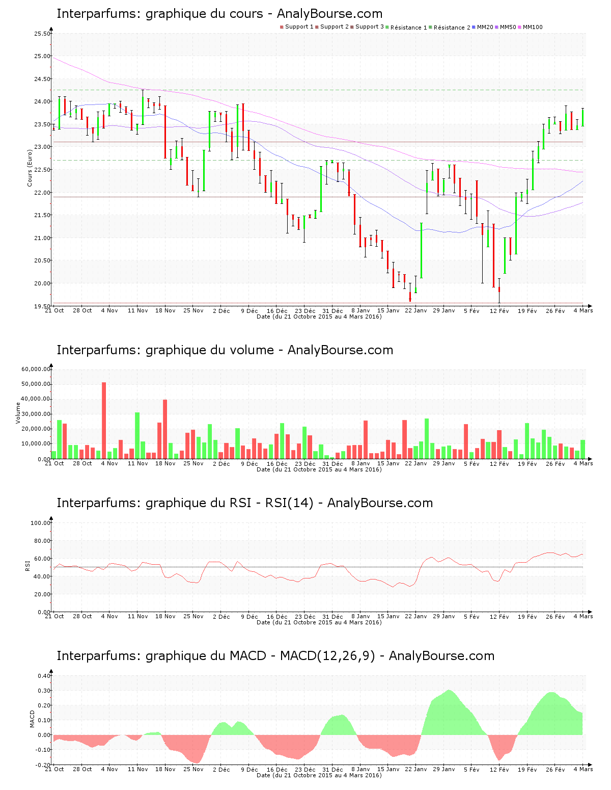Screen dimensions: 611x790
Task: Click the green volume bar near 11 Nov above 30,000
Action: [137, 436]
